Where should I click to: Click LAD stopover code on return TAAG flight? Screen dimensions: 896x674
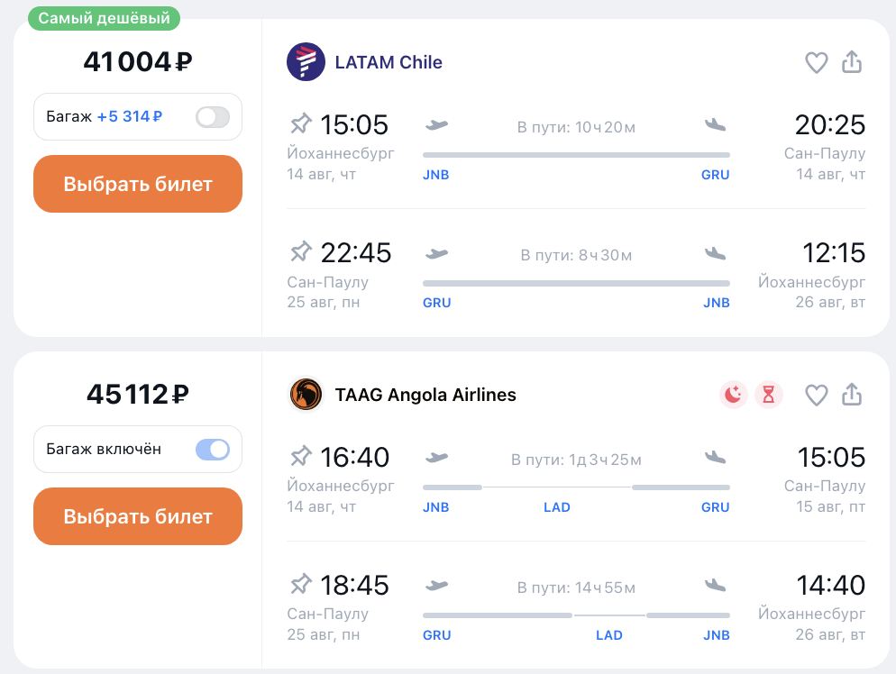[609, 635]
